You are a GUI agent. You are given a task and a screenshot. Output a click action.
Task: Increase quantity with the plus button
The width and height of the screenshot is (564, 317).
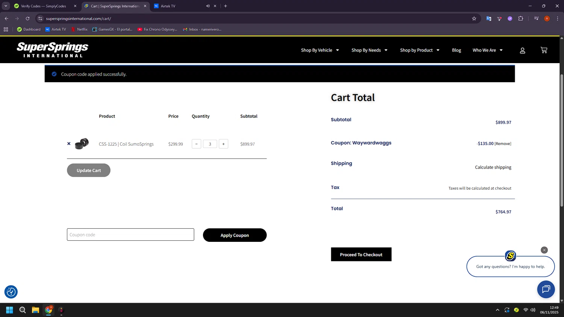223,144
